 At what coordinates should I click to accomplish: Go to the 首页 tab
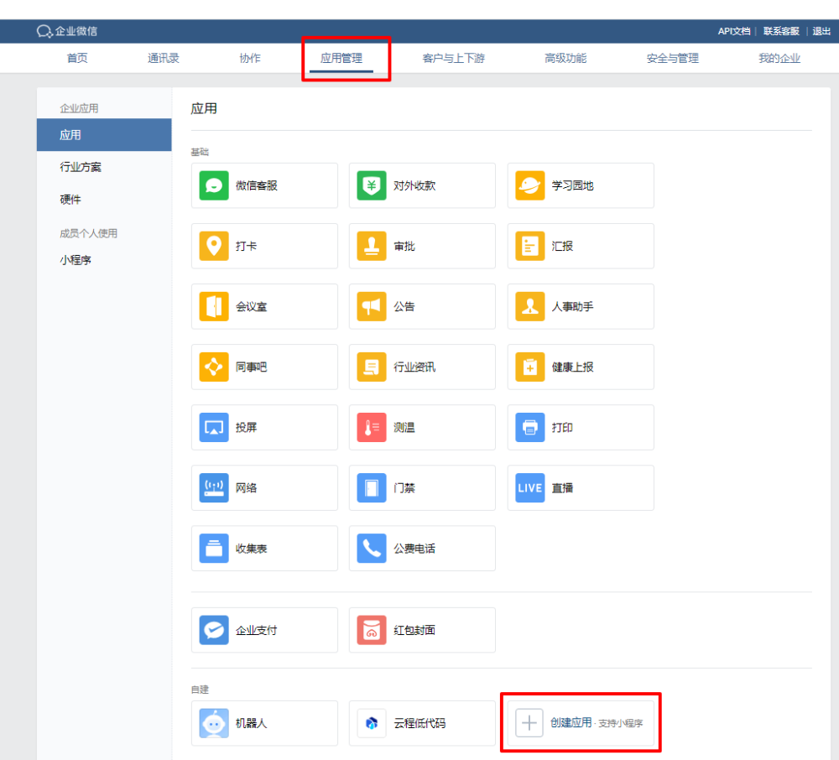77,58
